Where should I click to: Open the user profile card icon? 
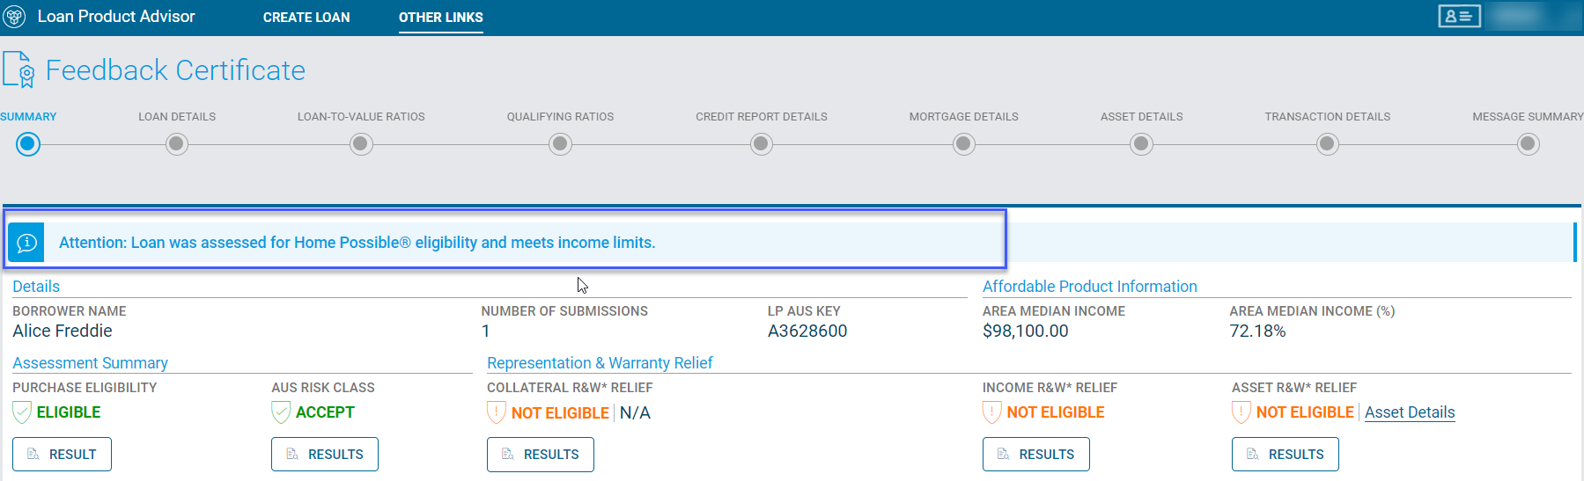tap(1459, 16)
